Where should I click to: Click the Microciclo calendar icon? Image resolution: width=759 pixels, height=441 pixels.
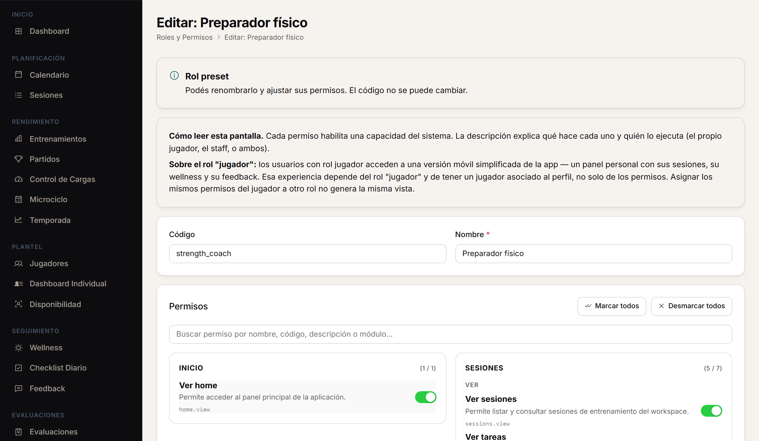tap(18, 199)
